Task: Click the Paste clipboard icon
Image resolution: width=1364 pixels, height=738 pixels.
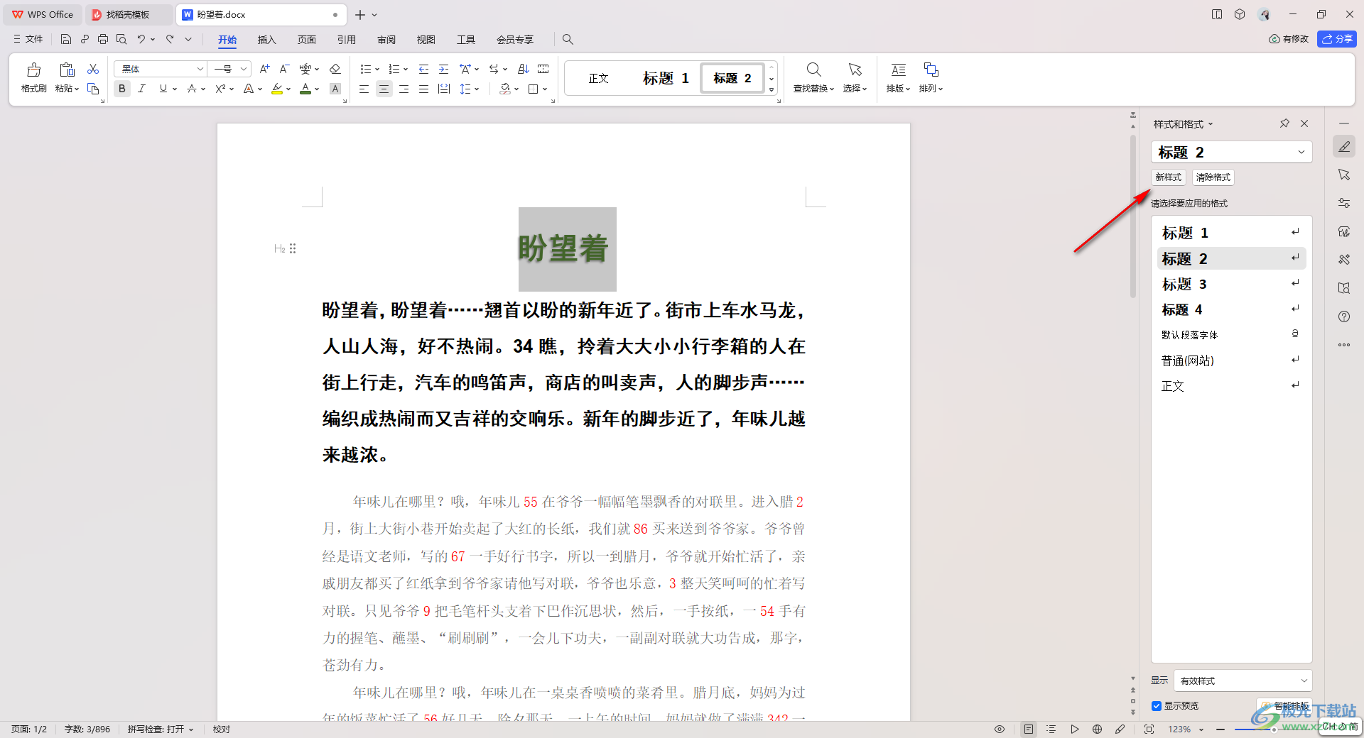Action: (x=67, y=70)
